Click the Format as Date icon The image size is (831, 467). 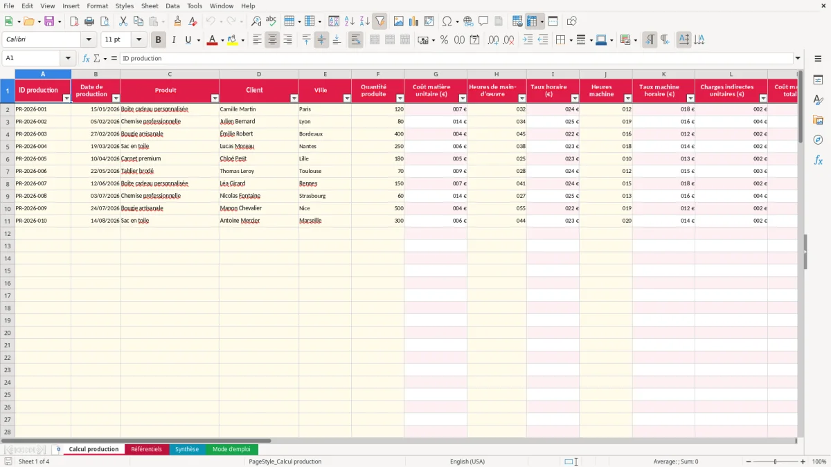(x=474, y=40)
